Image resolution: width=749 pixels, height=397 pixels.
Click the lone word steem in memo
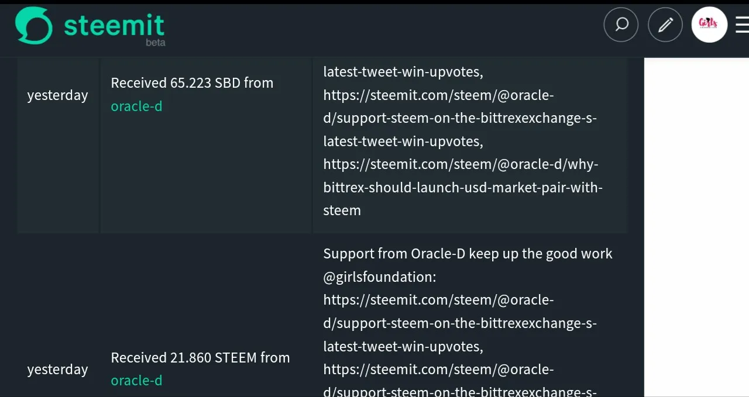pos(342,210)
